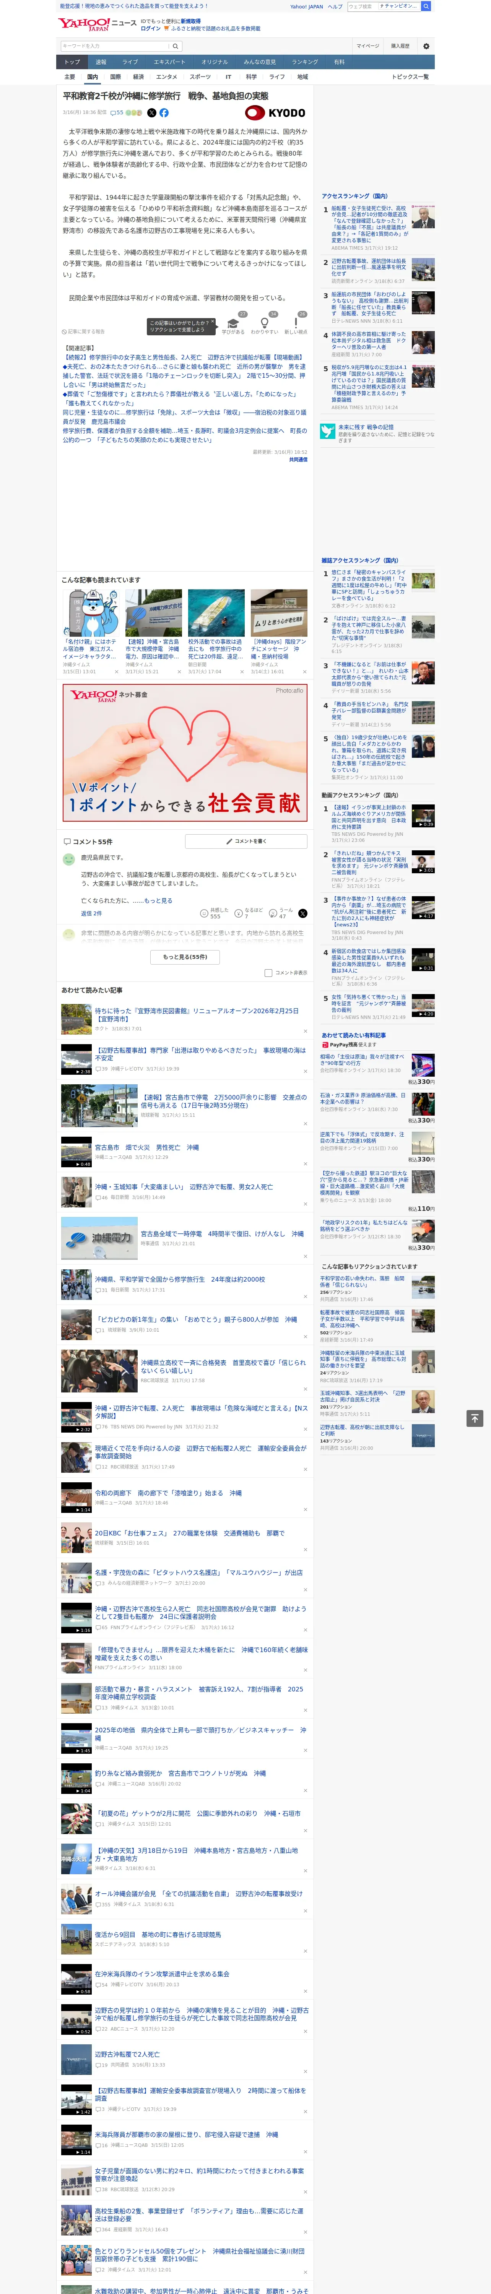The width and height of the screenshot is (491, 2294).
Task: Click the KYODO news source logo
Action: click(x=275, y=113)
